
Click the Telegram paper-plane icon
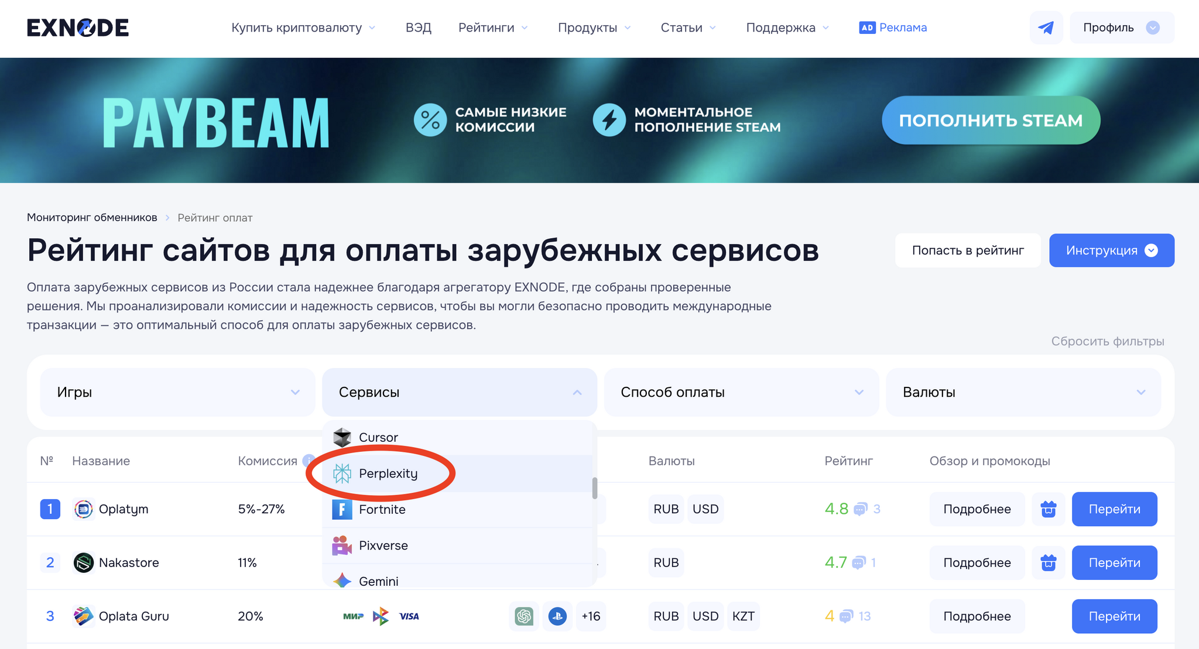coord(1046,28)
